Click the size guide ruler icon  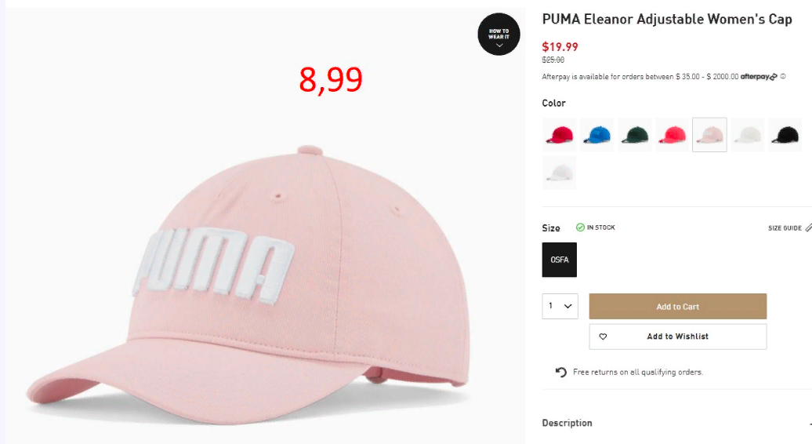[x=808, y=228]
